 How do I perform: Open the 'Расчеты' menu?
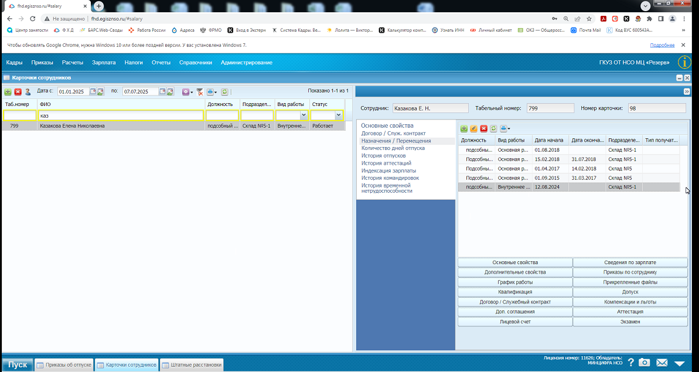pos(73,63)
